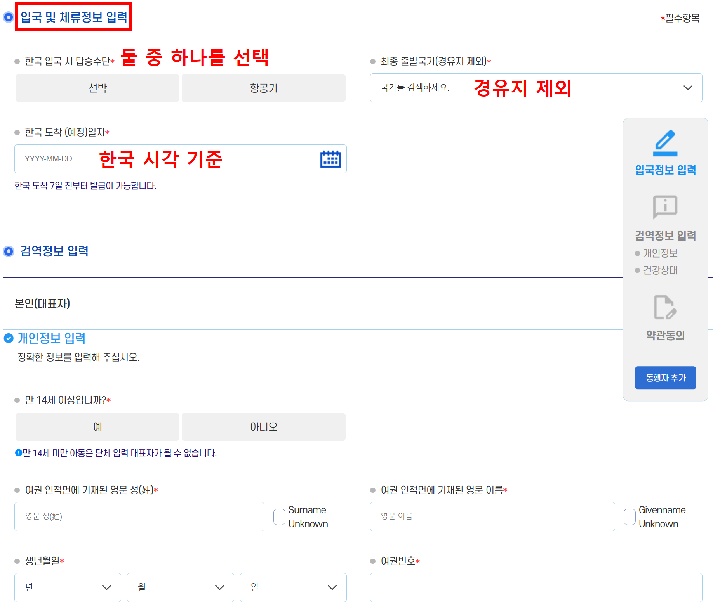Click the 여권번호 passport number field
713x608 pixels.
pyautogui.click(x=536, y=587)
